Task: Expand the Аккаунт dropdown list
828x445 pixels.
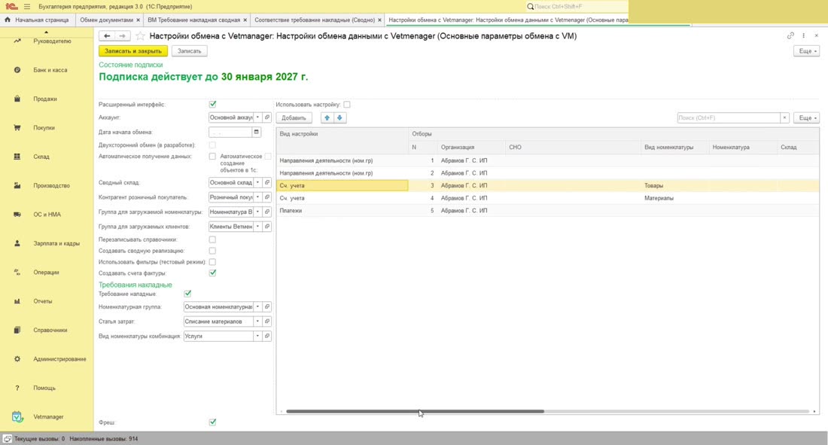Action: (x=257, y=117)
